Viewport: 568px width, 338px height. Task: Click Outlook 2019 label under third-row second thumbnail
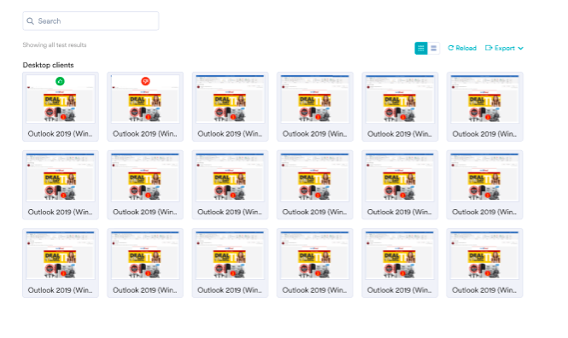[145, 290]
